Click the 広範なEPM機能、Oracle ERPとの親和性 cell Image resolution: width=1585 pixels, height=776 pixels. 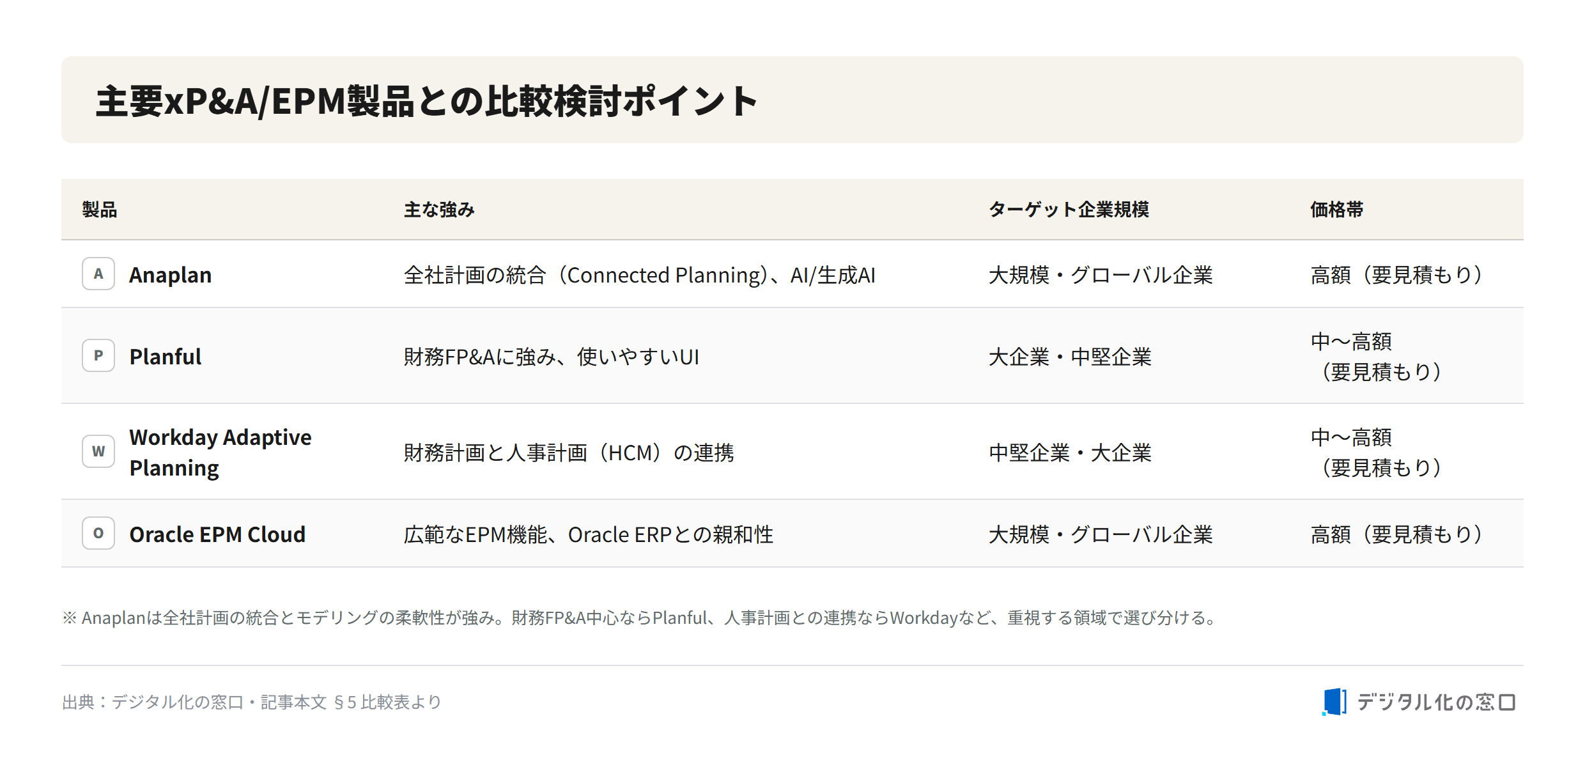coord(588,534)
